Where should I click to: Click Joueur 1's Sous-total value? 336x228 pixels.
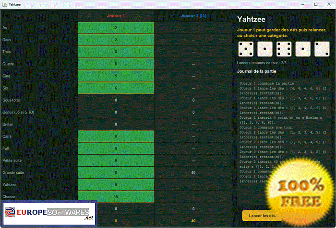pos(116,100)
